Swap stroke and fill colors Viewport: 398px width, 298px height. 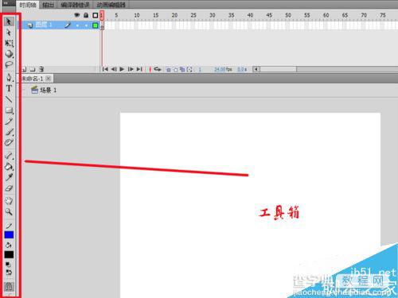9,273
